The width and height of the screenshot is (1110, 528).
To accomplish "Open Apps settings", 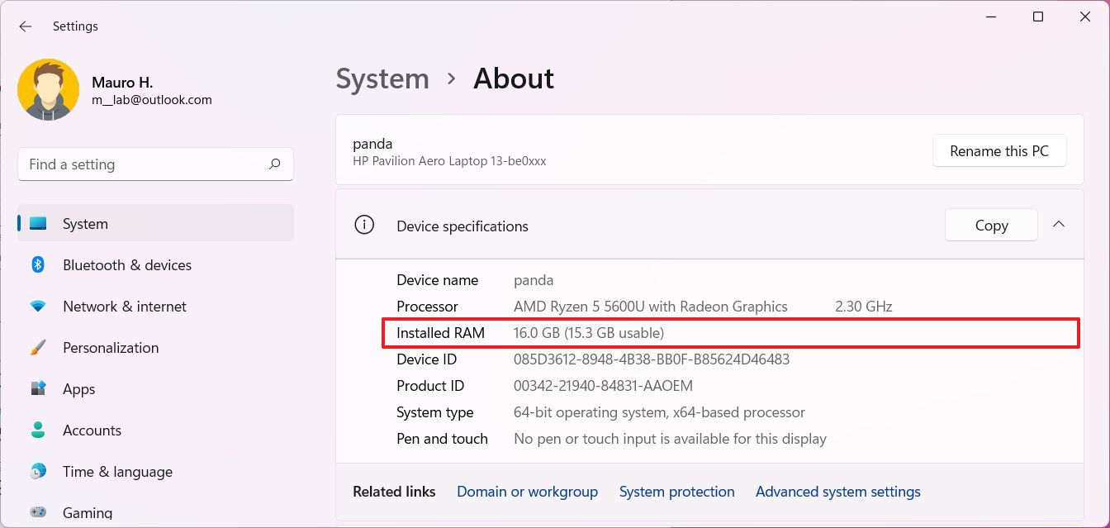I will click(x=78, y=388).
